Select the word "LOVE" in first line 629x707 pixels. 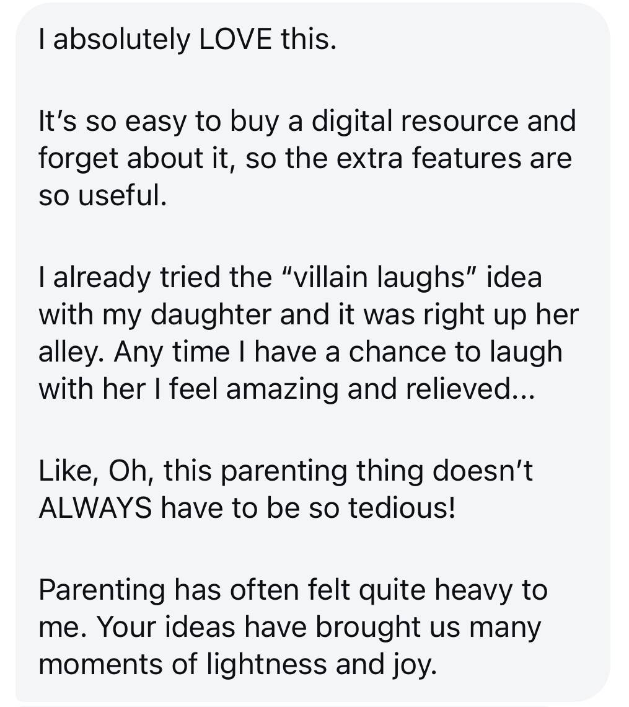coord(235,39)
